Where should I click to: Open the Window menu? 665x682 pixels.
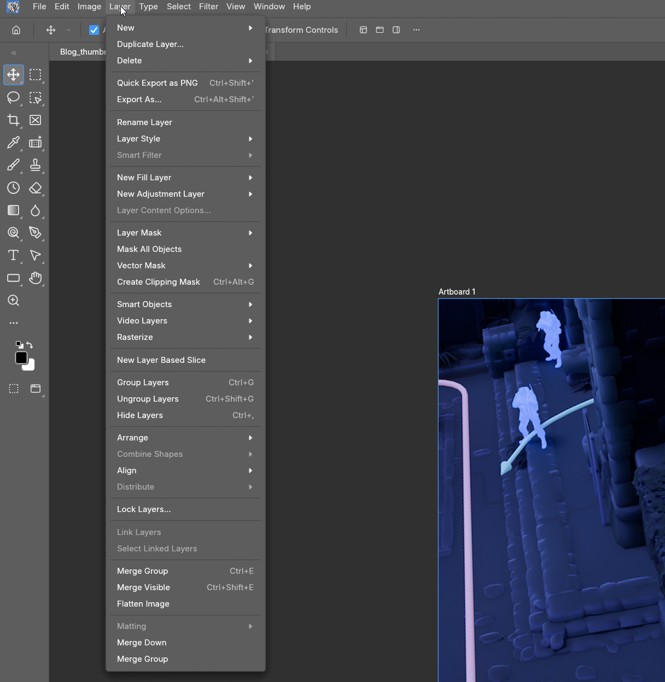269,7
